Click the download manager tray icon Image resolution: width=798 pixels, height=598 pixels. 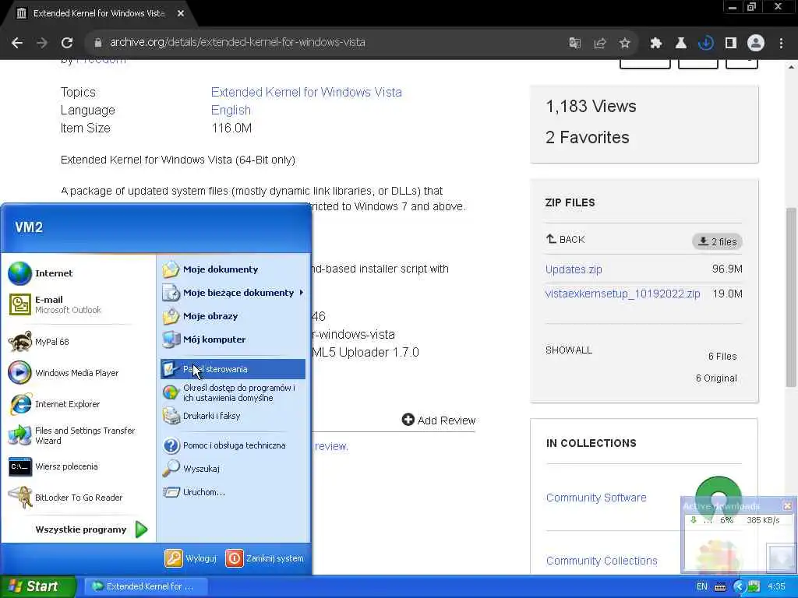tap(754, 586)
